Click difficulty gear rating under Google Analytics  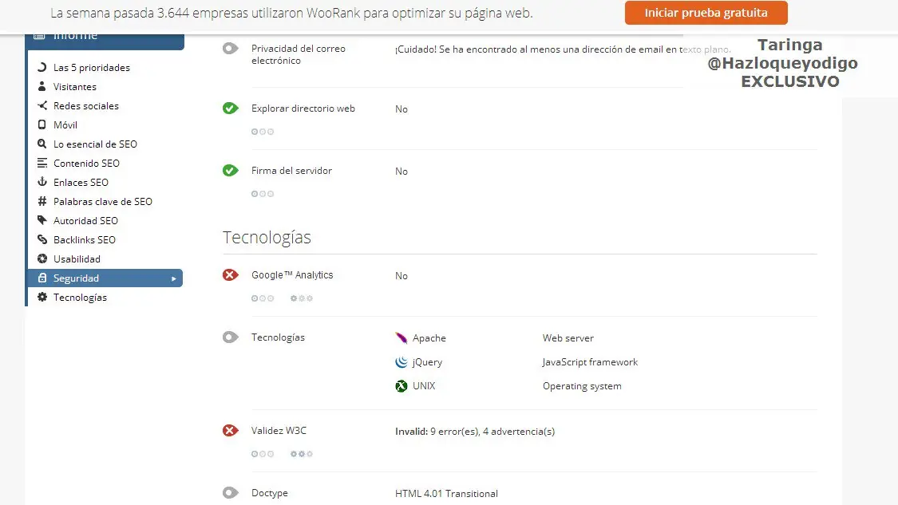pos(302,298)
